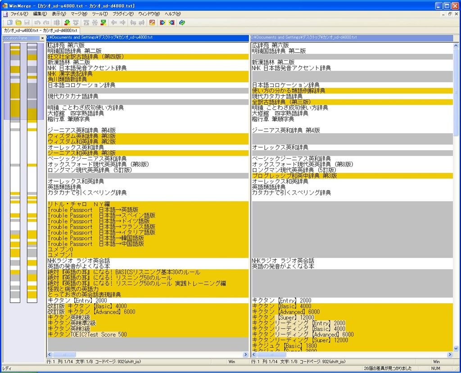Click the document icon left of ファイル menu

[5, 14]
